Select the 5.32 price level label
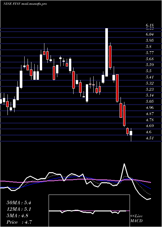162x227 pixels. click(x=149, y=83)
